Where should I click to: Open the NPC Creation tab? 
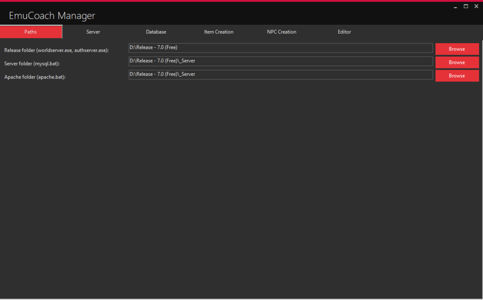coord(281,32)
